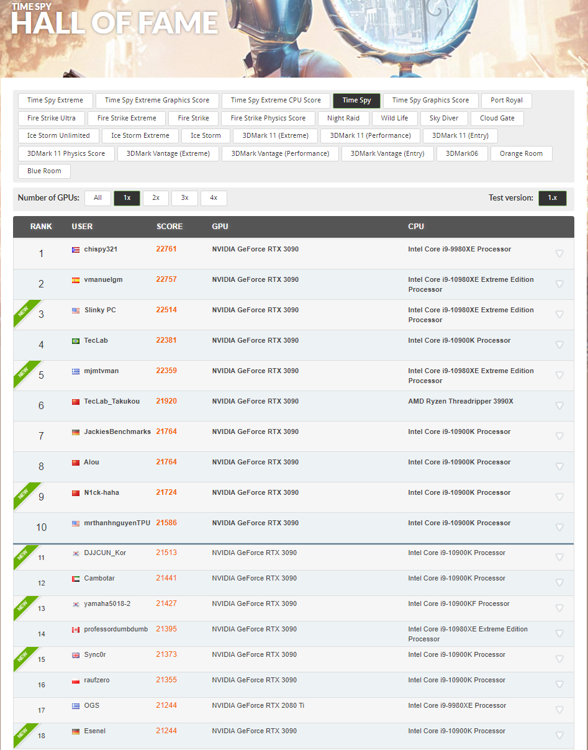Screen dimensions: 588x750
Task: Click the German flag beside Esenel
Action: click(76, 731)
